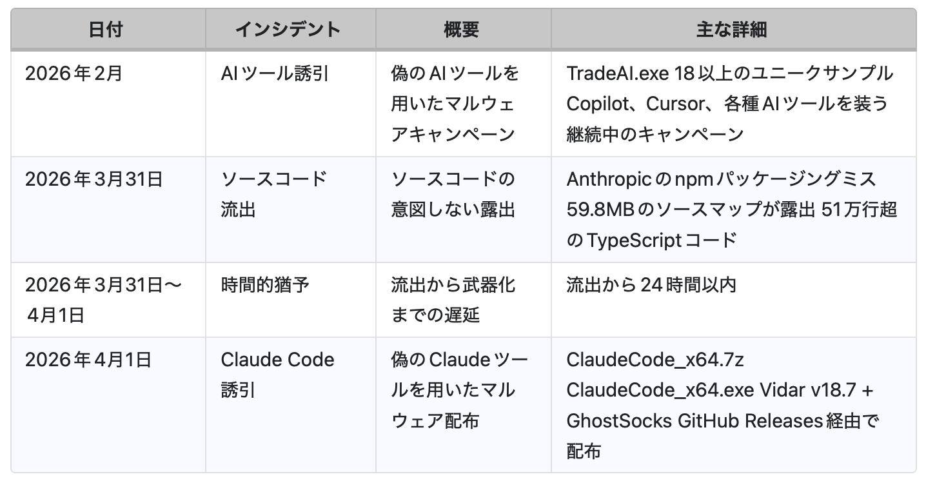
Task: Select the 2026年3月31日 date cell
Action: click(94, 179)
